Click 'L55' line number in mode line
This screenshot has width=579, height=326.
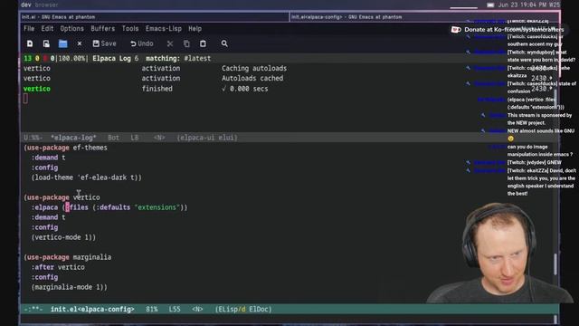pyautogui.click(x=175, y=309)
